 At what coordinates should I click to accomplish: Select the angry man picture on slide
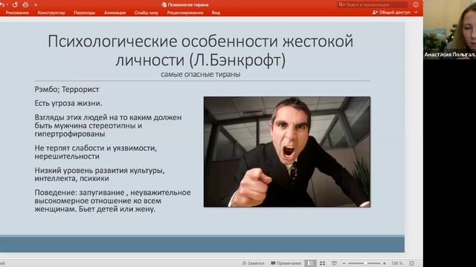[287, 152]
